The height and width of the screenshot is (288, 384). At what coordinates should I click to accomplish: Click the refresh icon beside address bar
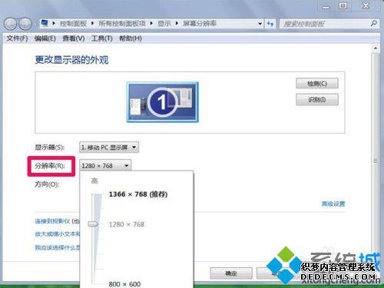[x=270, y=24]
